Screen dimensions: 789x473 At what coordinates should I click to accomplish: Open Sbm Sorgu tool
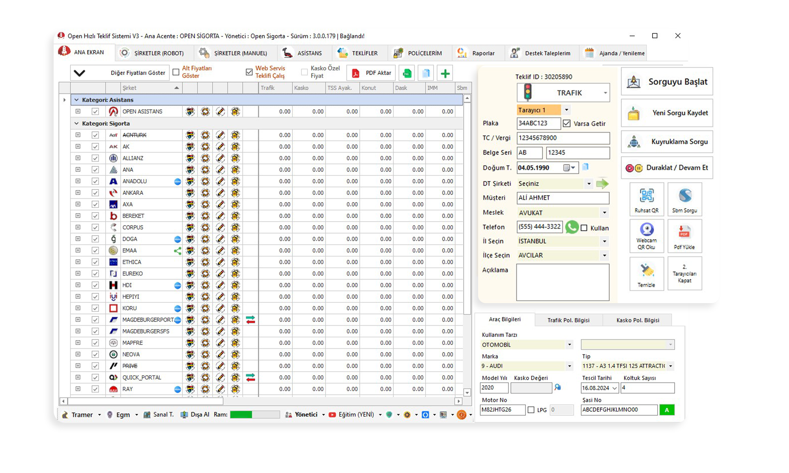tap(685, 199)
